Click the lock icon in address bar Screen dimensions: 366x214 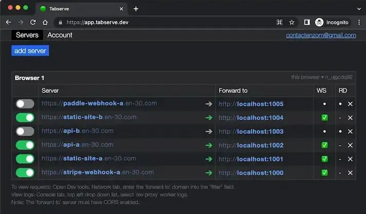coord(61,23)
